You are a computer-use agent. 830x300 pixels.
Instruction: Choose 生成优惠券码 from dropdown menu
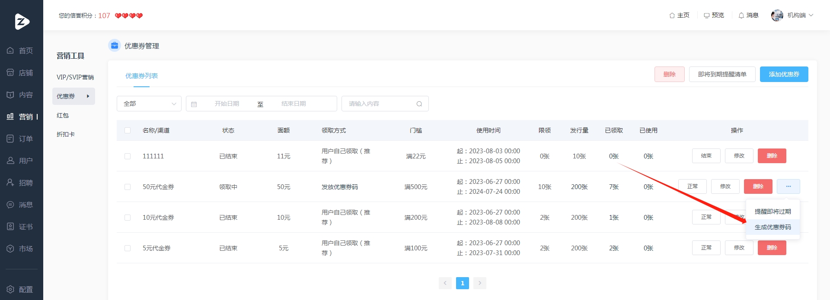coord(773,227)
